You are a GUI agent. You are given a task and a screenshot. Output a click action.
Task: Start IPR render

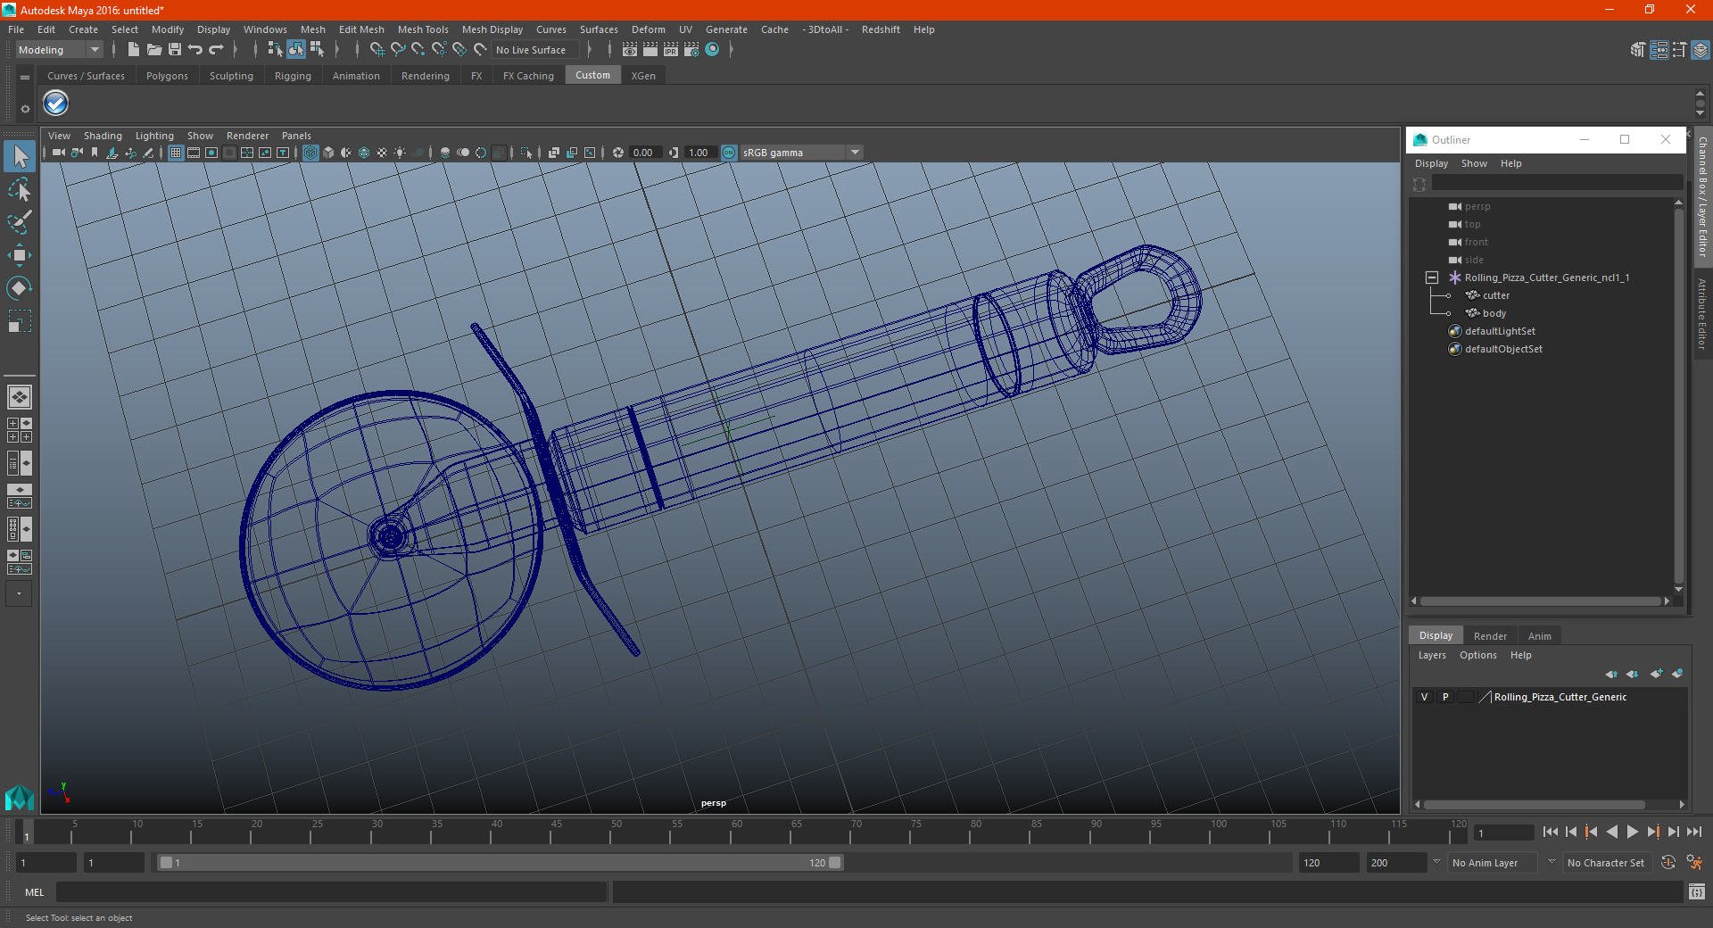[x=671, y=50]
